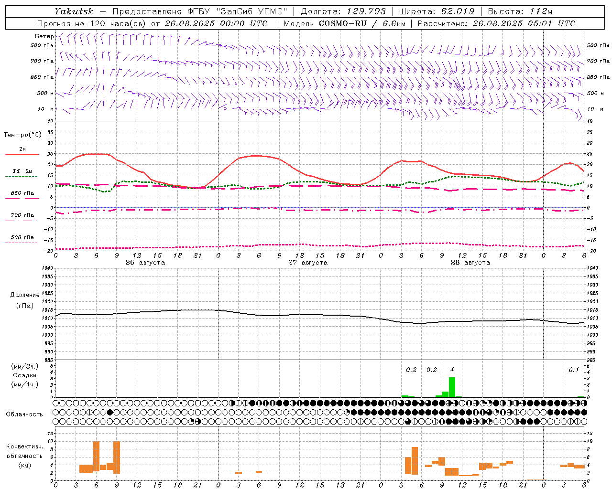Click the (мм/3ч.) precipitation unit label
Screen dimensions: 612x489
(x=24, y=366)
